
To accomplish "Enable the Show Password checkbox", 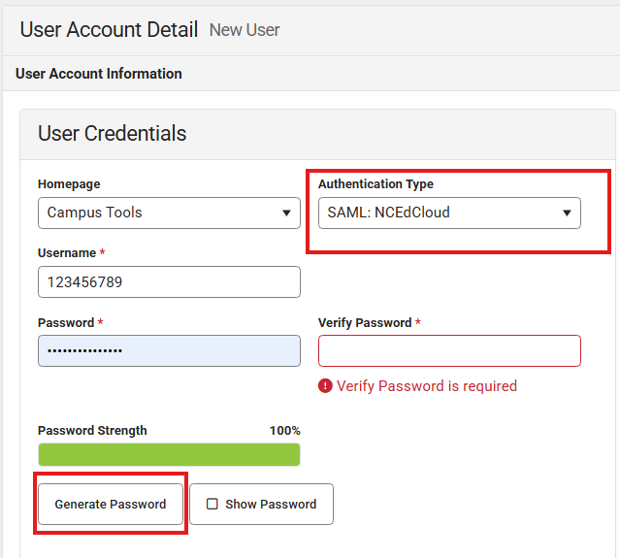I will coord(212,505).
